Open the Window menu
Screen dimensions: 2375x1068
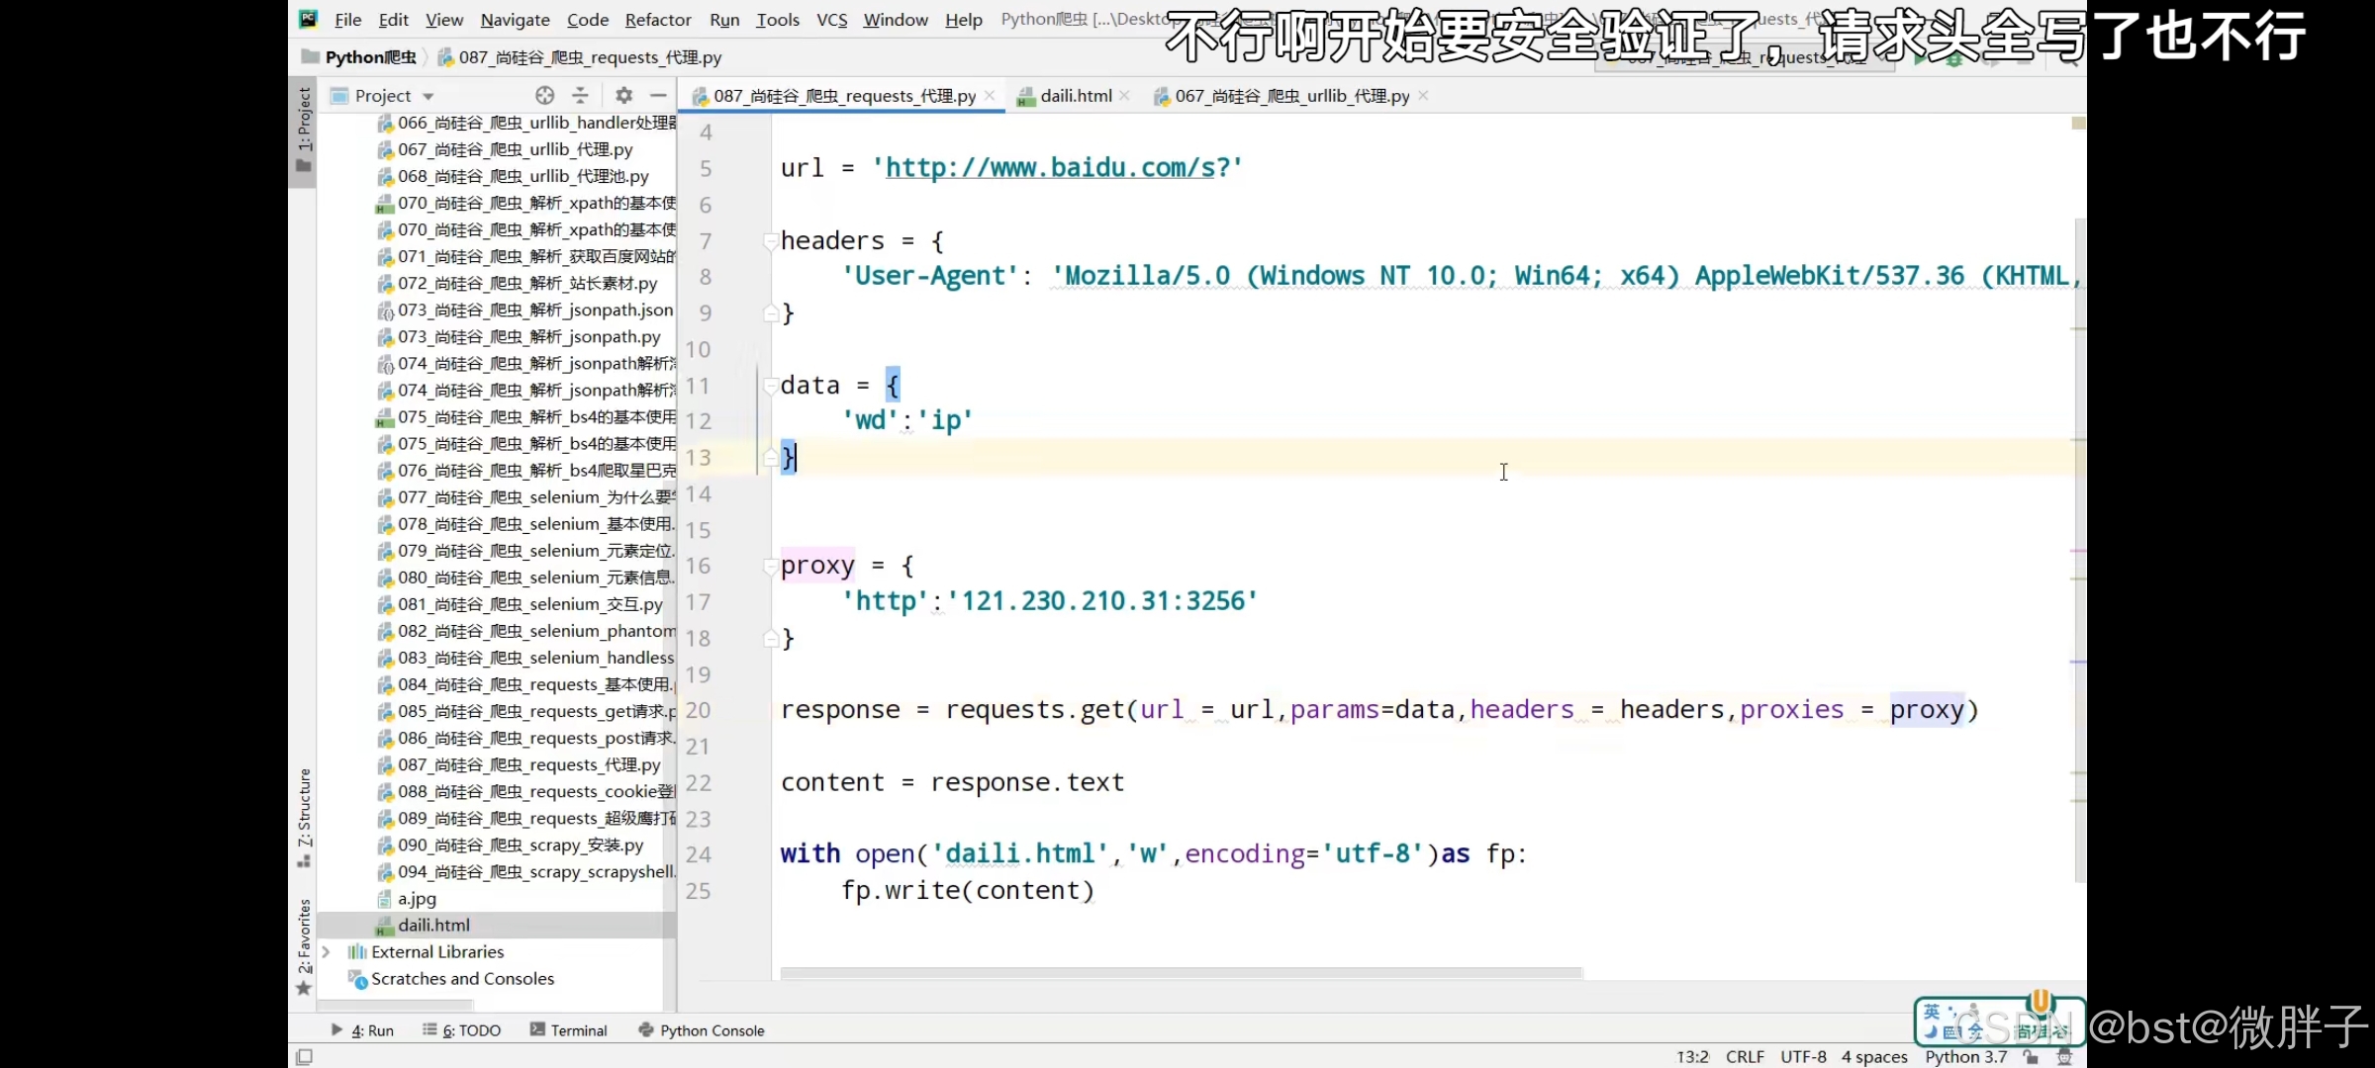pos(896,20)
